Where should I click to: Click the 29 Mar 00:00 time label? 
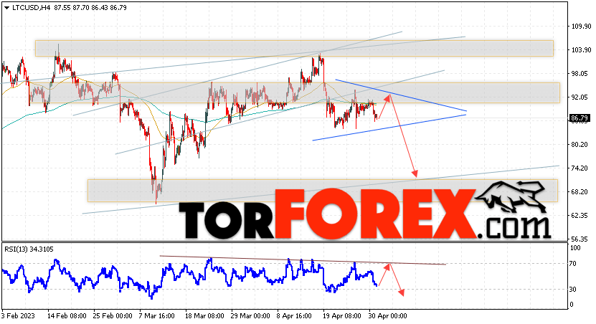[250, 316]
